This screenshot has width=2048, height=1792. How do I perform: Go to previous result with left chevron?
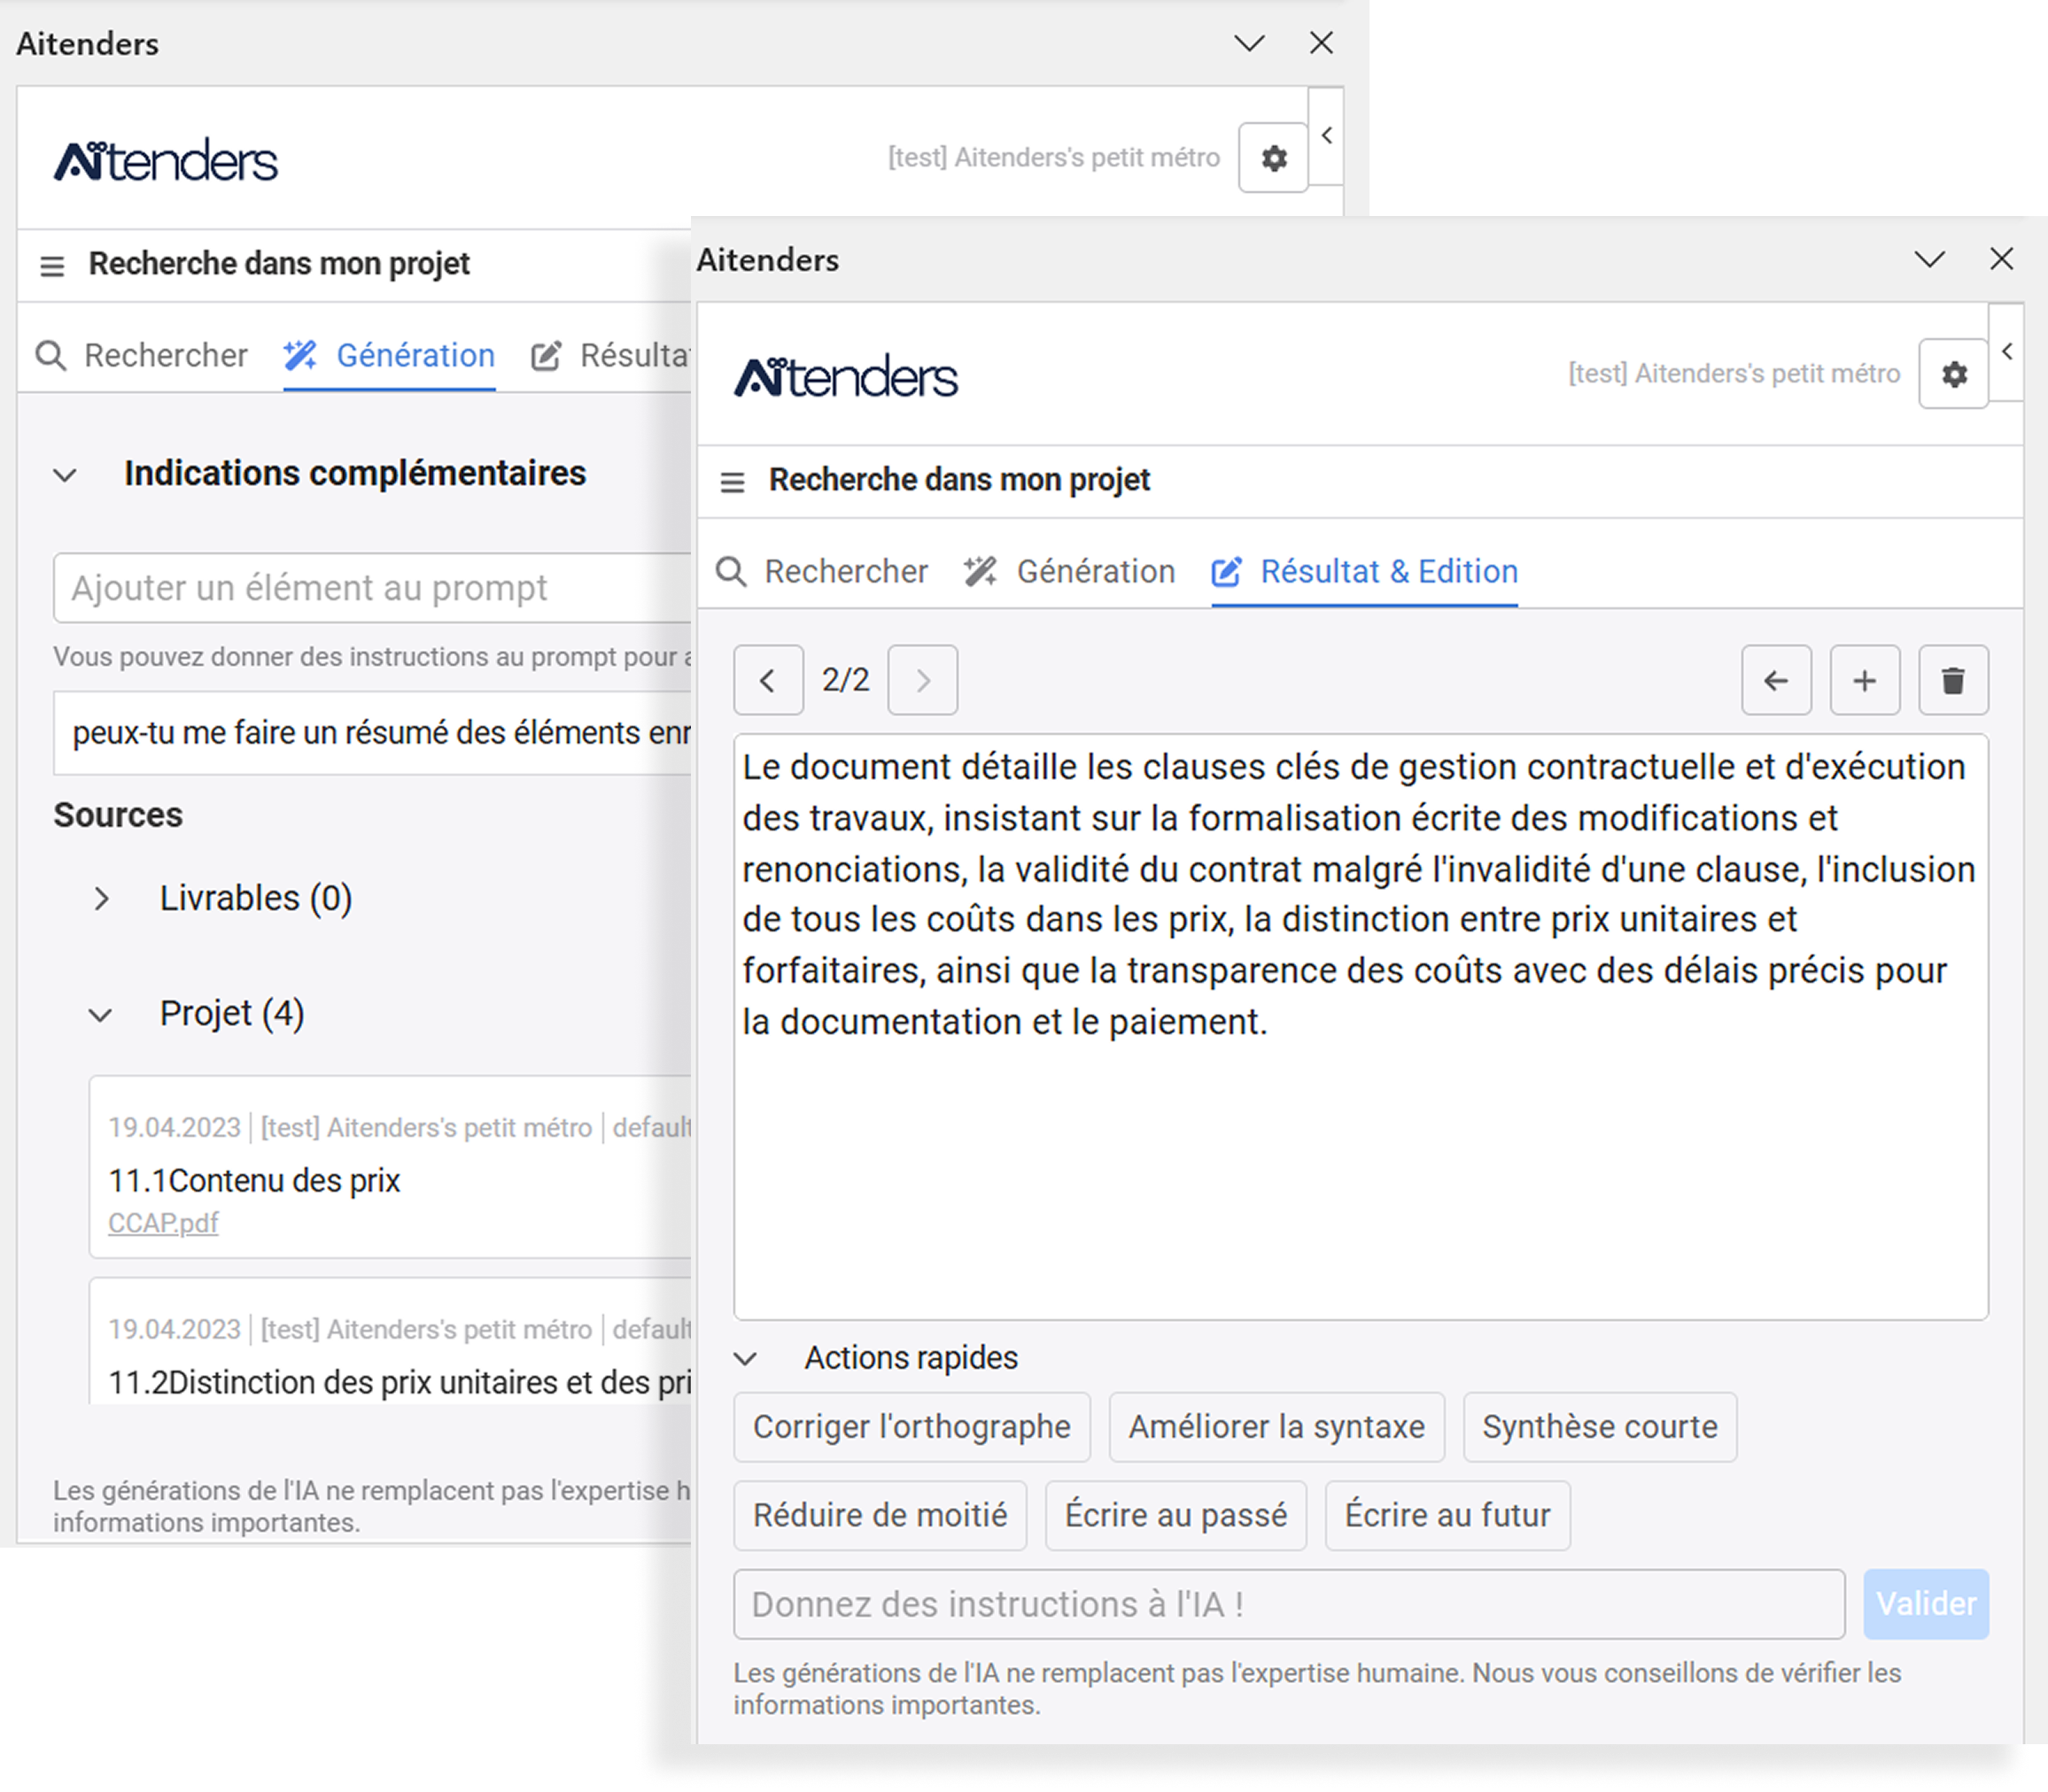pyautogui.click(x=767, y=681)
